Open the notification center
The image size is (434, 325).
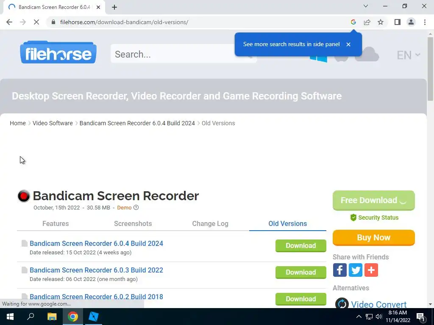(x=420, y=317)
